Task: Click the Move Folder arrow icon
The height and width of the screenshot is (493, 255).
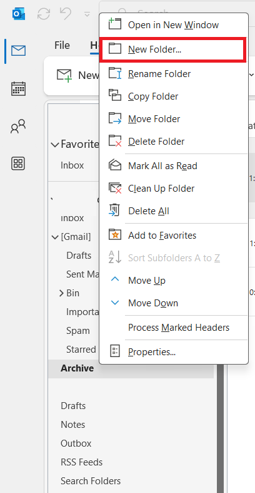Action: (x=115, y=118)
